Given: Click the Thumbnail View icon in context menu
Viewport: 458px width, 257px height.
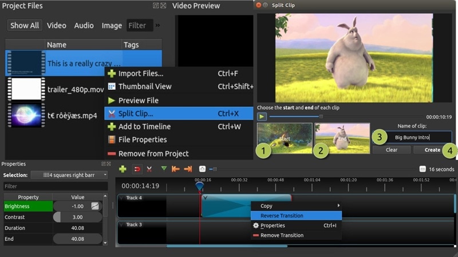Looking at the screenshot, I should point(112,87).
